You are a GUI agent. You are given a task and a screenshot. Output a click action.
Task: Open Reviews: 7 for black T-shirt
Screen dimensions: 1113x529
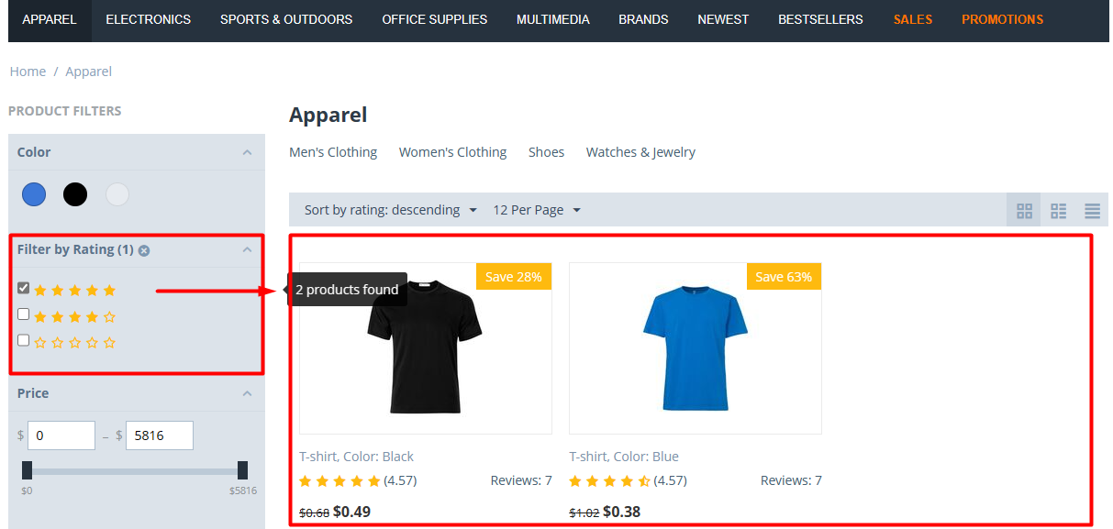[x=521, y=480]
